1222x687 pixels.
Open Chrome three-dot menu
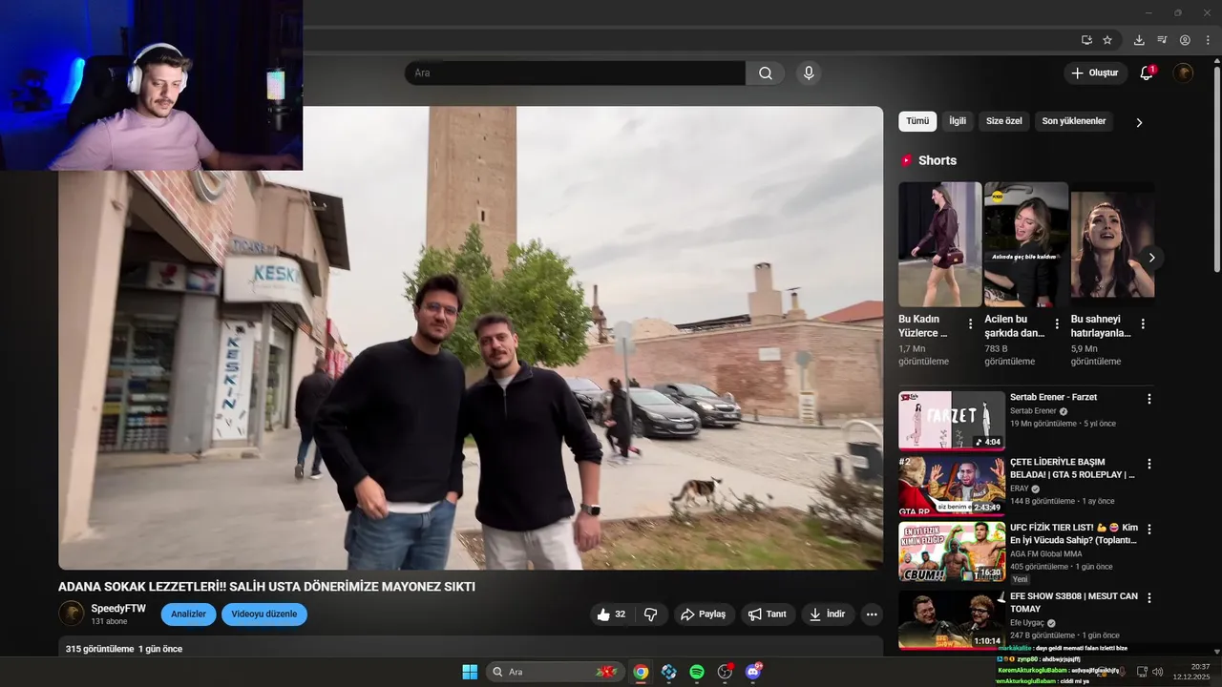pos(1208,40)
